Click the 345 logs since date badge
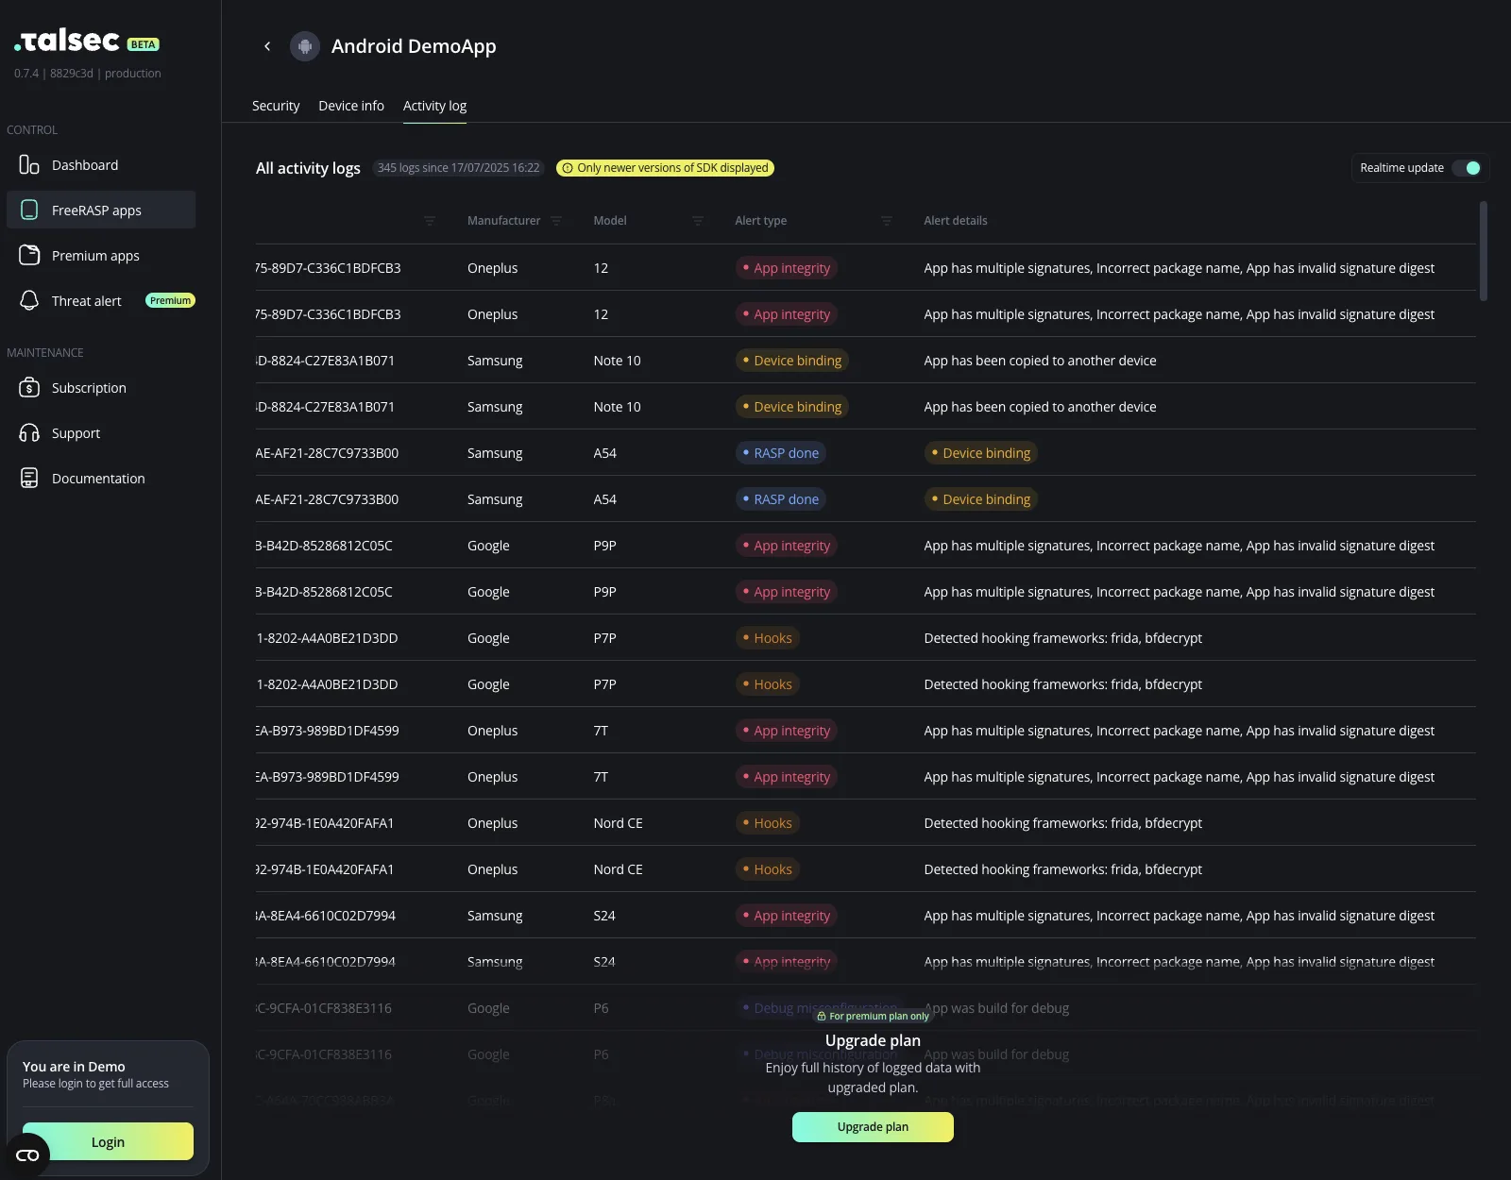 point(458,168)
